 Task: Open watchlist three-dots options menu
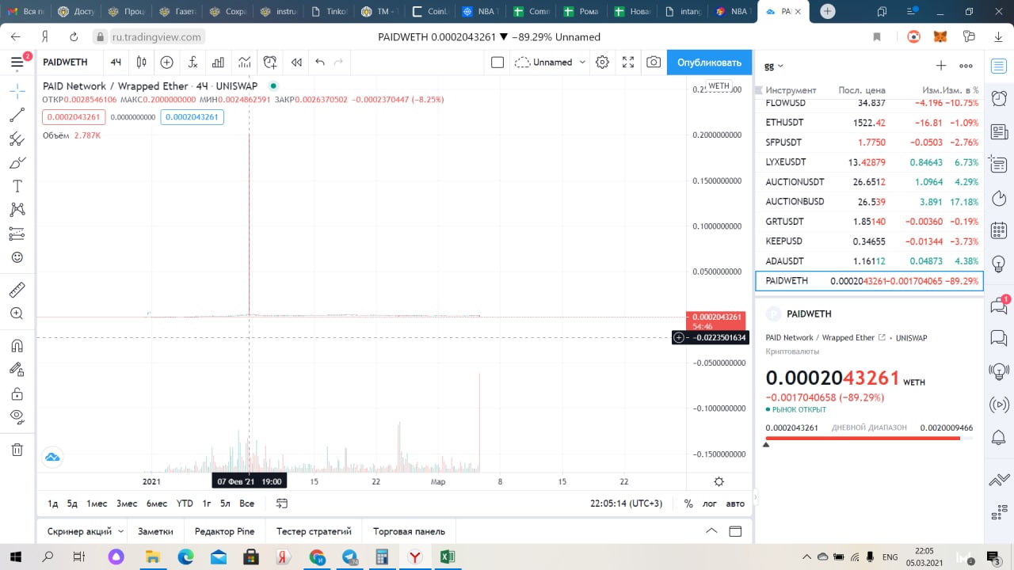[x=966, y=66]
